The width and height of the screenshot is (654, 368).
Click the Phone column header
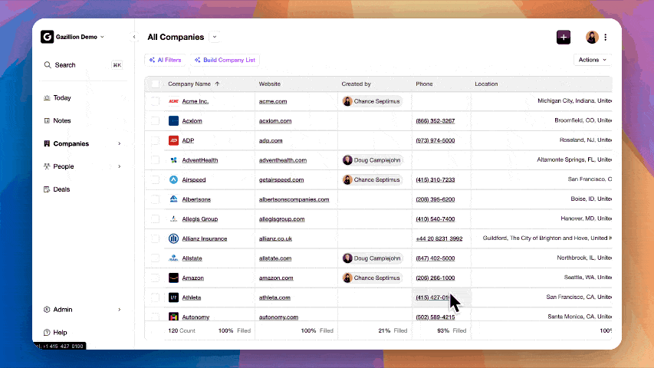tap(424, 84)
